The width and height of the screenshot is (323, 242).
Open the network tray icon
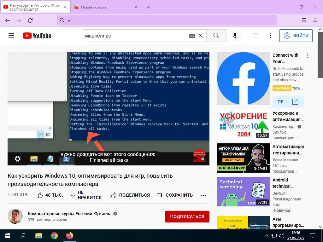pyautogui.click(x=274, y=236)
